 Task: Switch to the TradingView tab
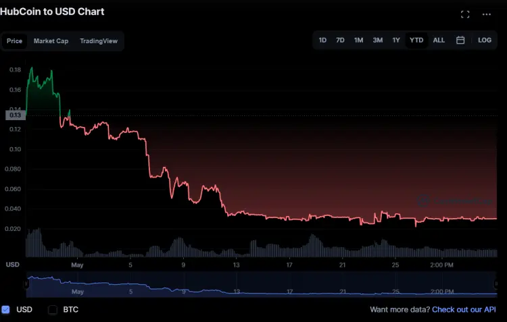pyautogui.click(x=99, y=41)
